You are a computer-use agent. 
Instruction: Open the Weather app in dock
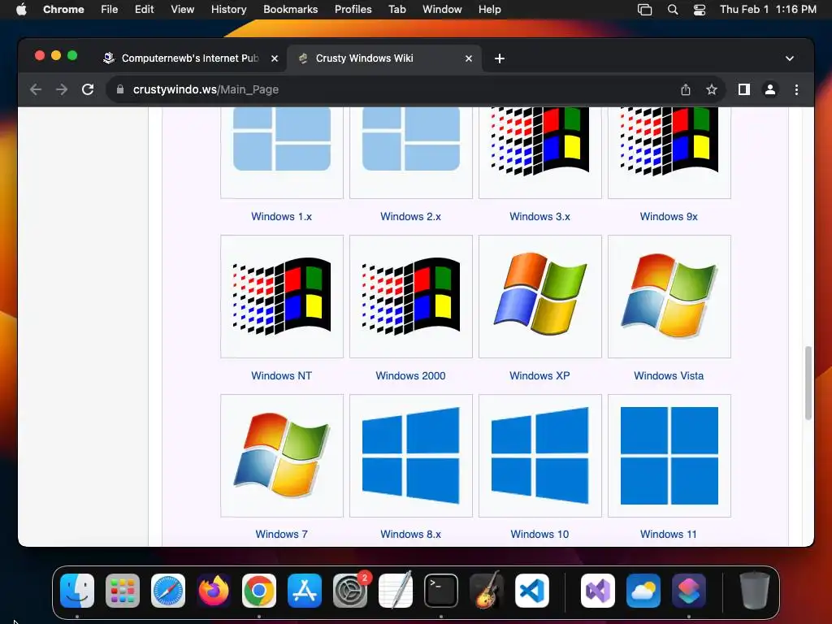643,591
